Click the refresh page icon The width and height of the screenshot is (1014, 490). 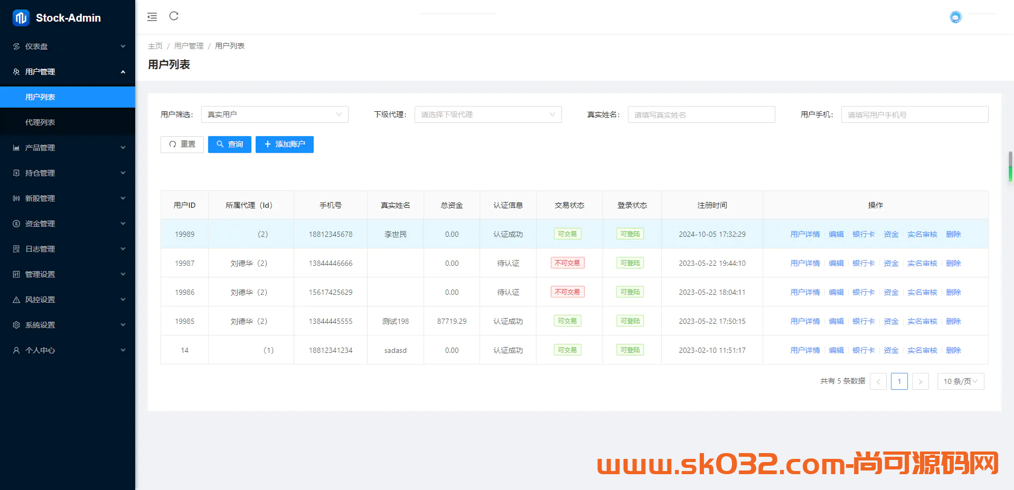click(x=174, y=16)
